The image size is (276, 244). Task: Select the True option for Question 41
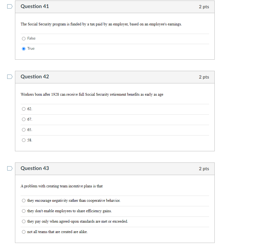coord(24,48)
